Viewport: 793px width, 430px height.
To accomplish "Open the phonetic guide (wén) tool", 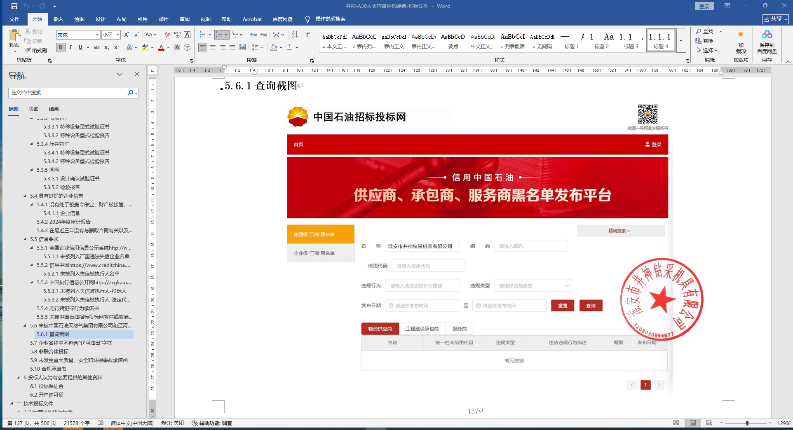I will (x=177, y=35).
